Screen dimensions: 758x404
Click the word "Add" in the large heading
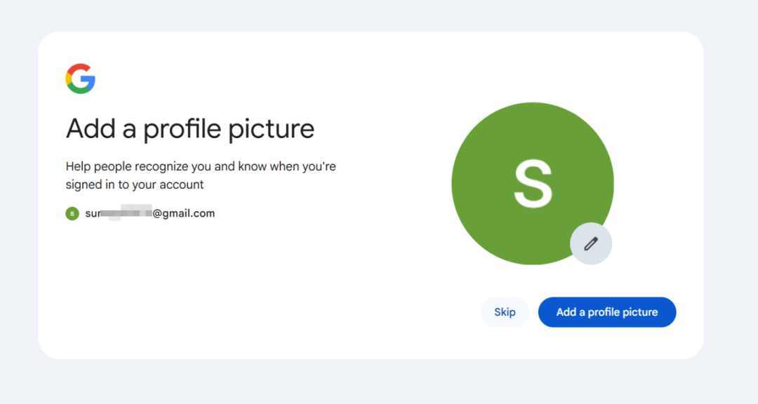(91, 129)
